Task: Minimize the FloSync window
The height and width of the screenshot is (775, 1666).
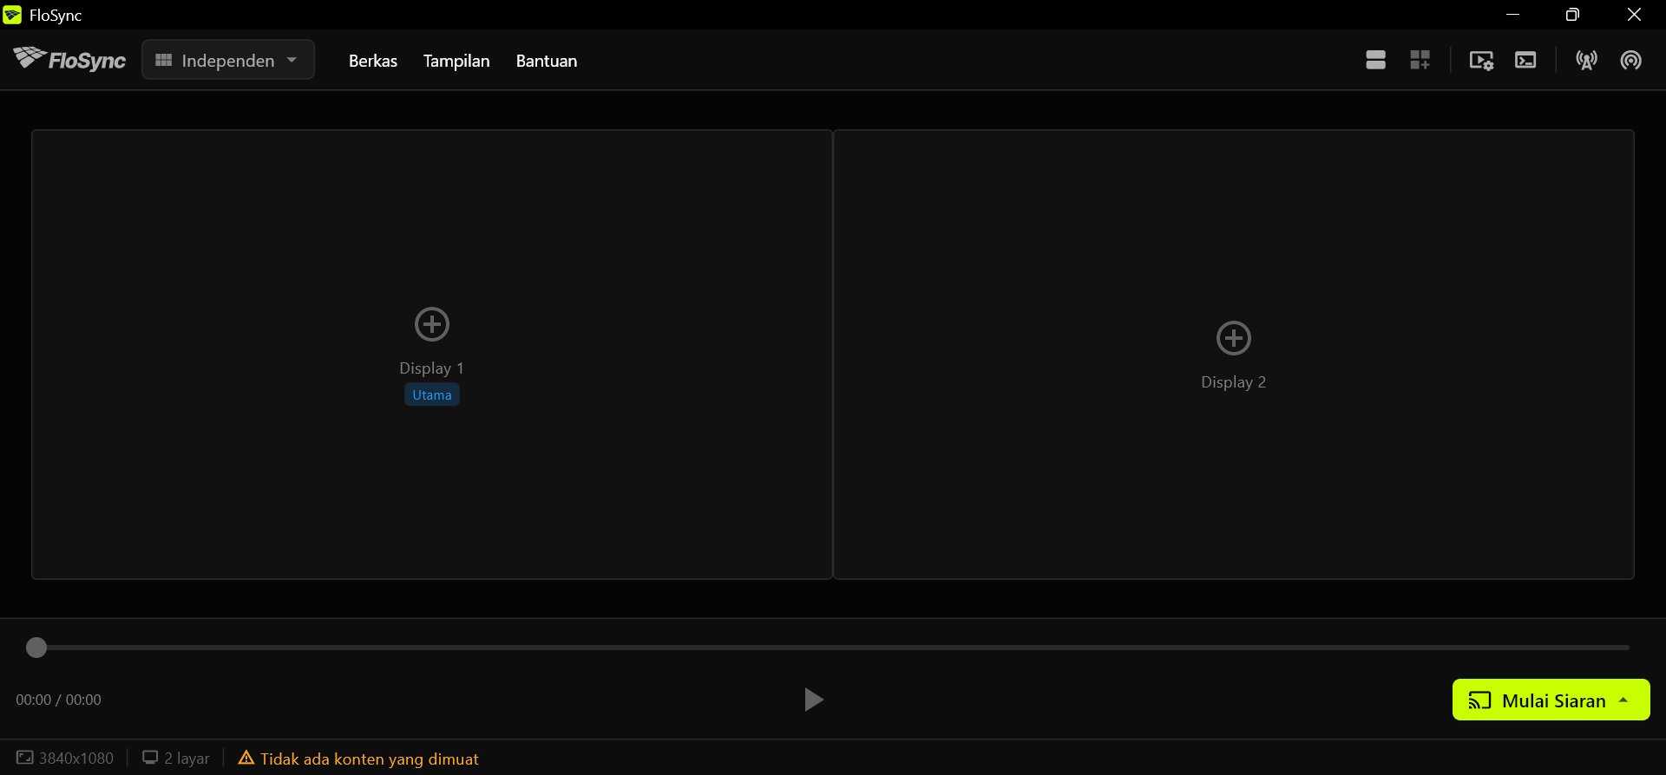Action: tap(1513, 15)
